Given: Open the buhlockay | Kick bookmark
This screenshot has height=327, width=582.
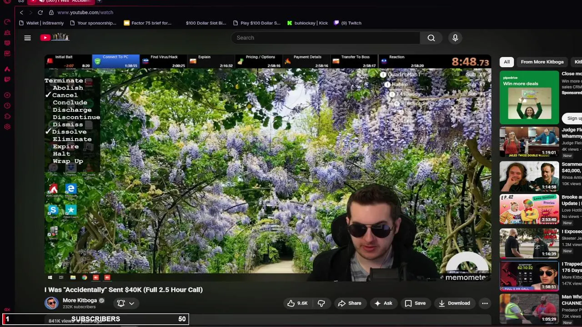Looking at the screenshot, I should click(x=307, y=23).
